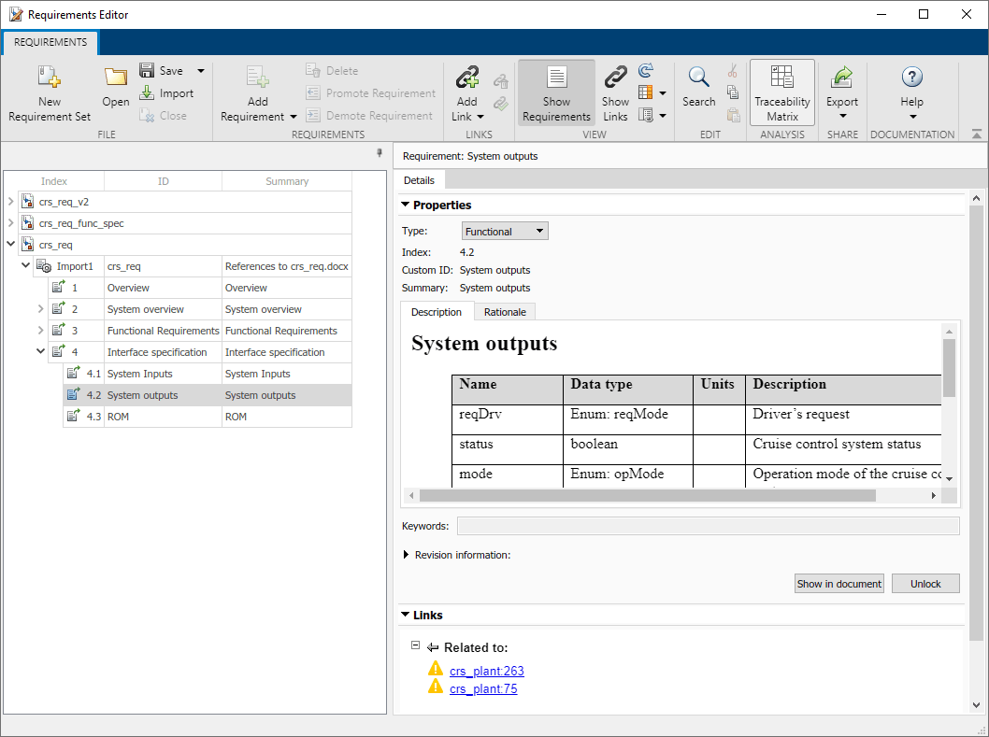Click the New Requirement Set icon
989x737 pixels.
pyautogui.click(x=50, y=77)
